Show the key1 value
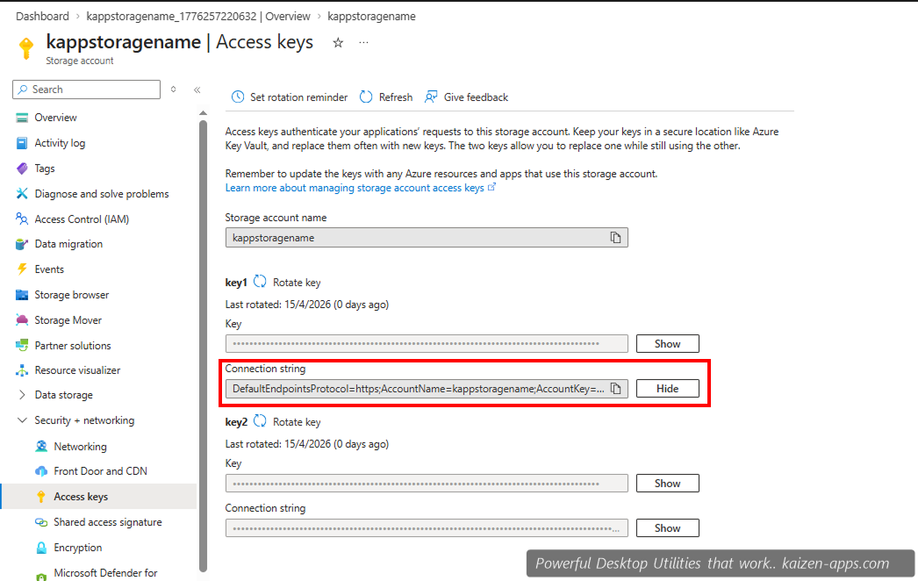918x581 pixels. point(667,343)
